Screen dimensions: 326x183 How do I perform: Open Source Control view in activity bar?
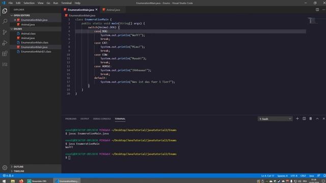pos(5,32)
